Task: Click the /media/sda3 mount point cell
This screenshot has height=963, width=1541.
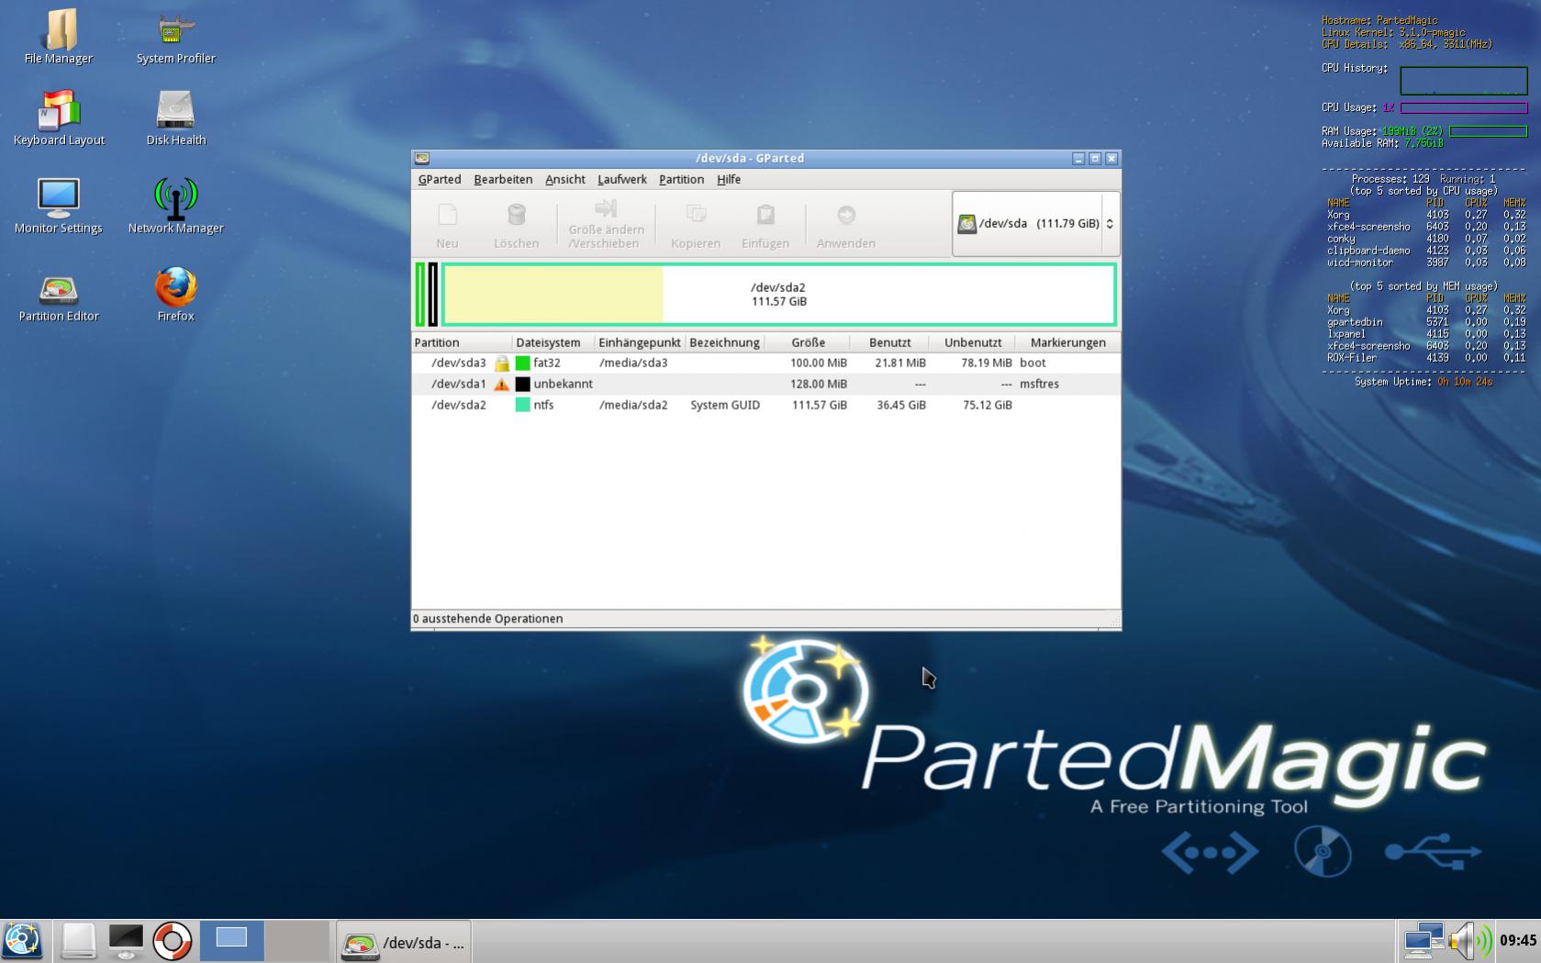Action: pos(633,363)
